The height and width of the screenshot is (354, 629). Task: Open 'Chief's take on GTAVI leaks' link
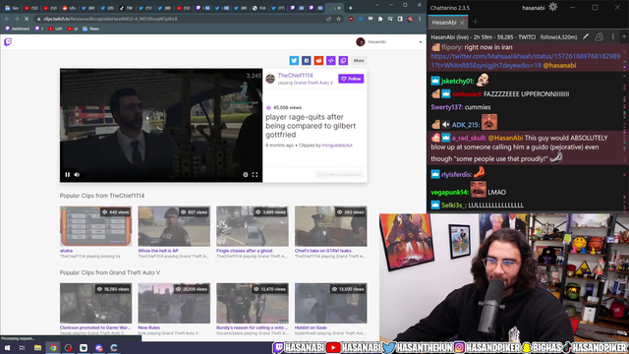(323, 251)
